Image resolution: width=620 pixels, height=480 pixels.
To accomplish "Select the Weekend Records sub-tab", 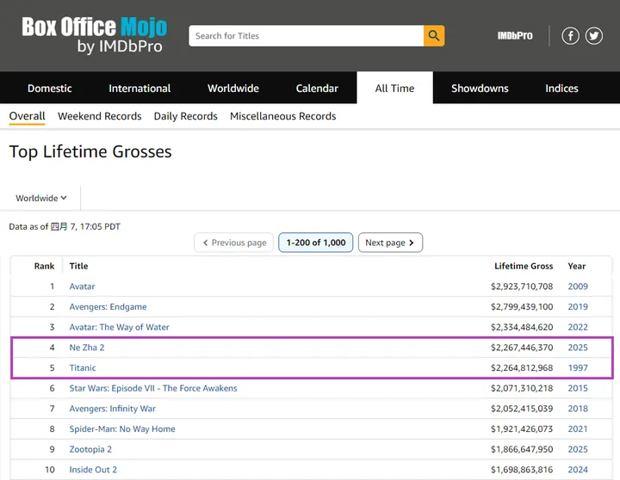I will click(99, 116).
